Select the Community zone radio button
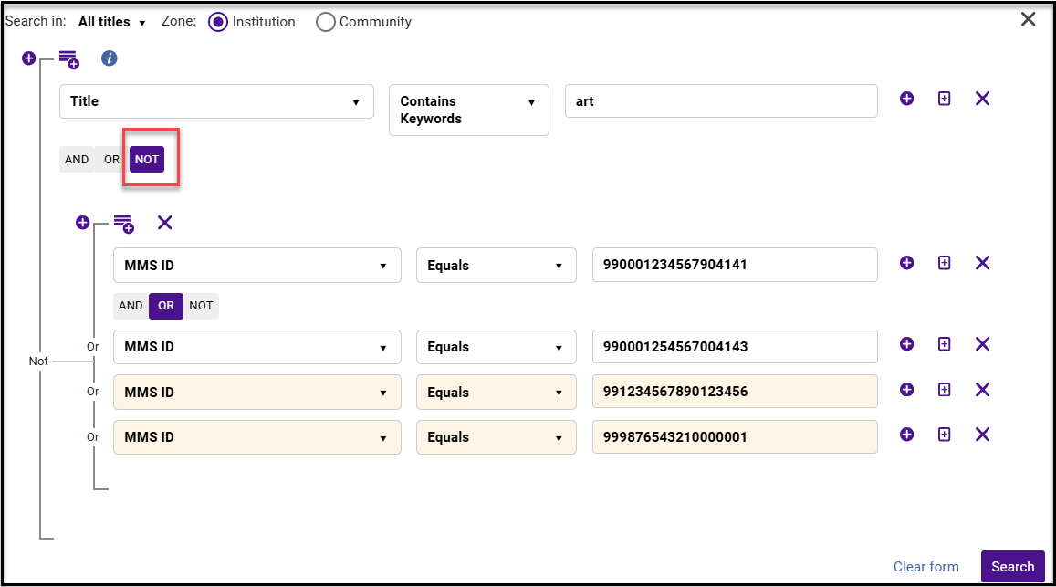 (x=325, y=22)
